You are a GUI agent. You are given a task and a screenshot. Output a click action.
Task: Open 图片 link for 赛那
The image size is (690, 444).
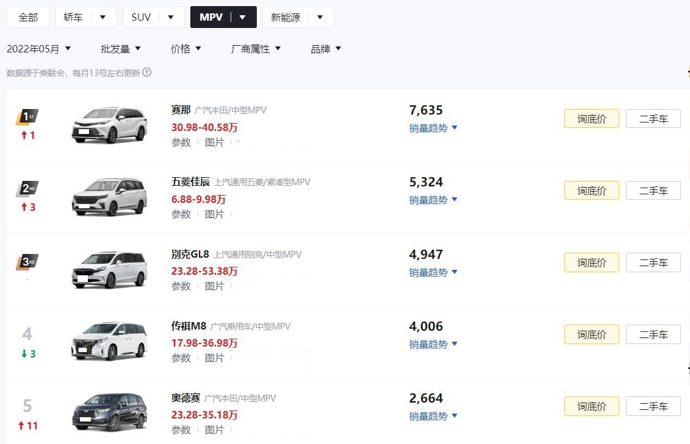[214, 143]
